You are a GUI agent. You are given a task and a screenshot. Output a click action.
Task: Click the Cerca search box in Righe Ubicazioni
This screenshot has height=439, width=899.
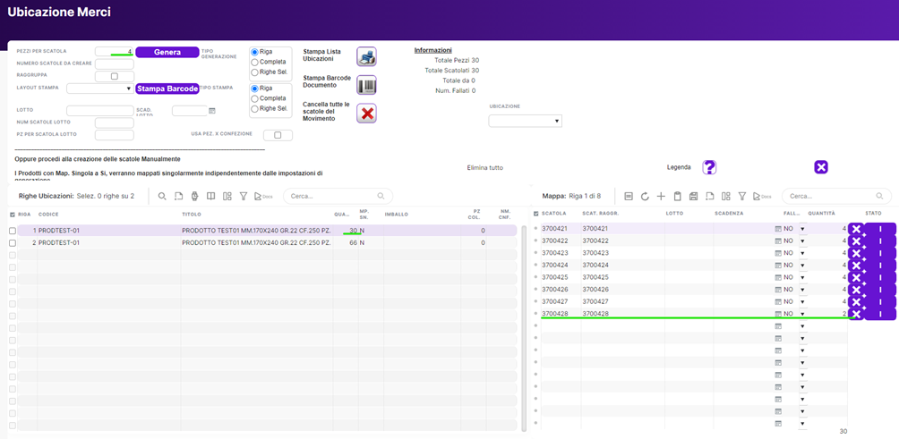(x=338, y=196)
